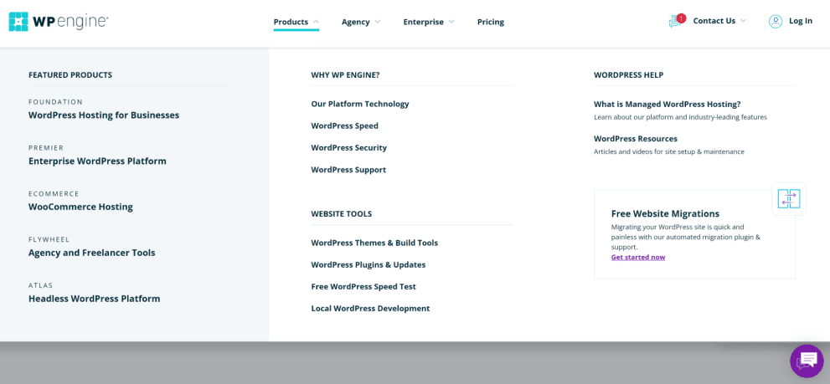This screenshot has width=830, height=384.
Task: Open WordPress Resources link
Action: point(635,139)
